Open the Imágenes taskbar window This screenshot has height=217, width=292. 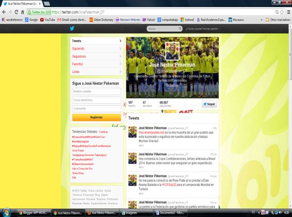[x=137, y=213]
